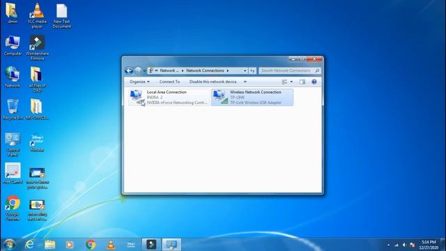Open the address bar history dropdown
The height and width of the screenshot is (251, 446).
(245, 70)
